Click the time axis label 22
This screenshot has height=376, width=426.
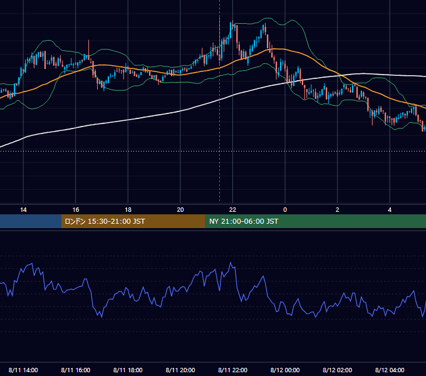tap(232, 210)
